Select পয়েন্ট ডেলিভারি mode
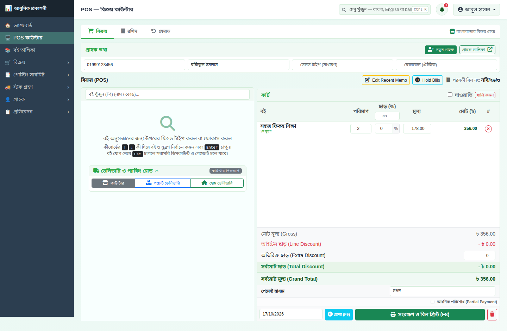The image size is (507, 331). (x=163, y=183)
